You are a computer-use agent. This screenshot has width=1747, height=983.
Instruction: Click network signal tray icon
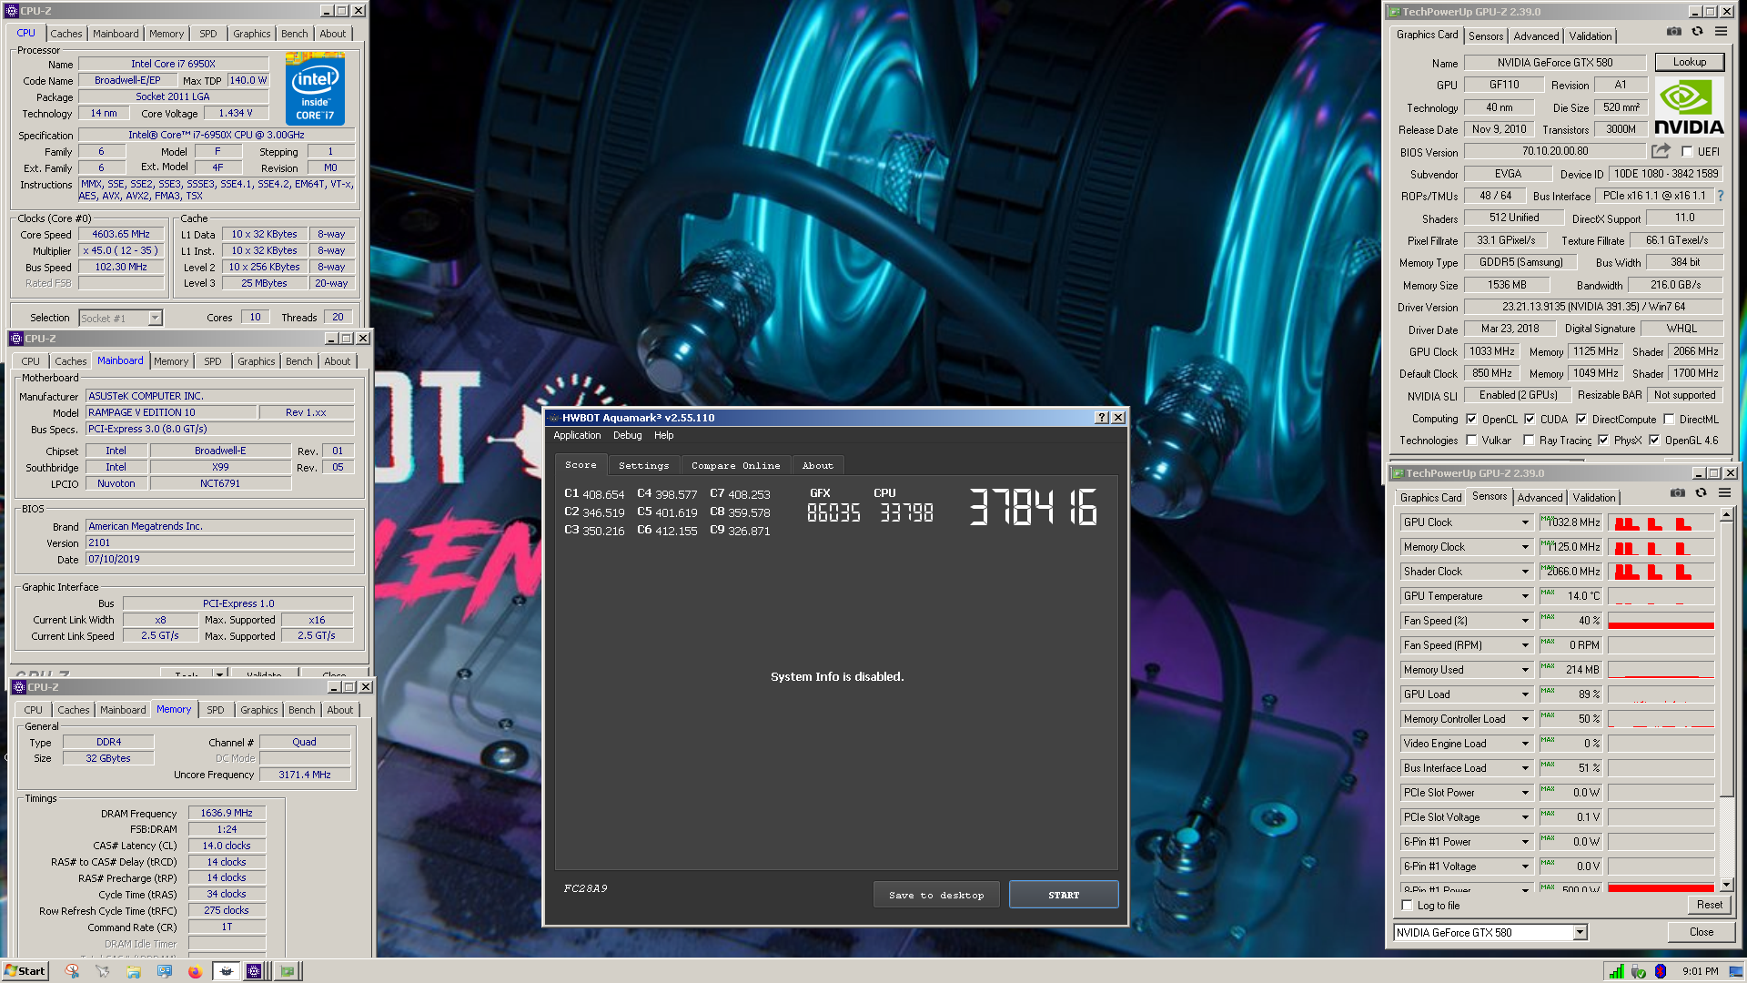click(x=1616, y=971)
